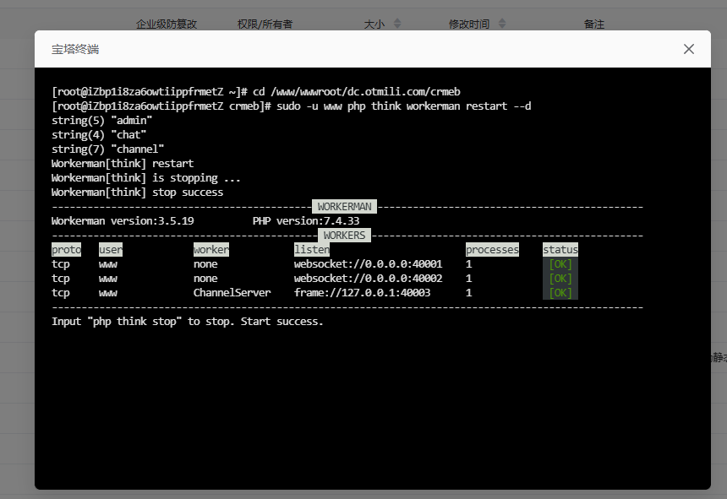The width and height of the screenshot is (727, 499).
Task: Click the highlighted status column heading
Action: [560, 250]
